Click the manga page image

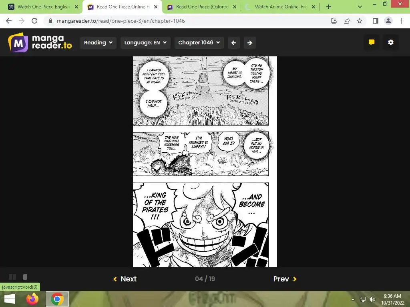click(x=205, y=161)
